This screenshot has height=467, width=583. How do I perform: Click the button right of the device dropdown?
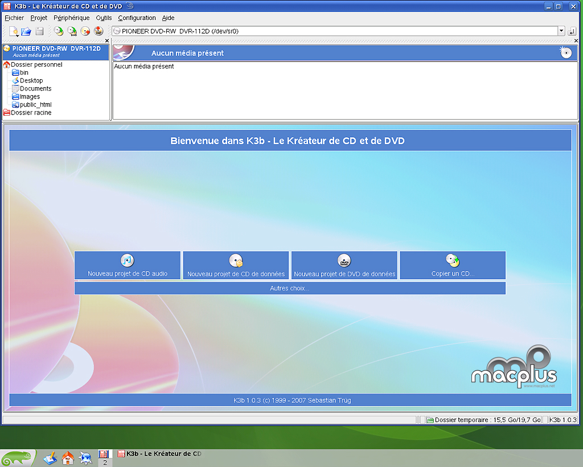pyautogui.click(x=572, y=31)
